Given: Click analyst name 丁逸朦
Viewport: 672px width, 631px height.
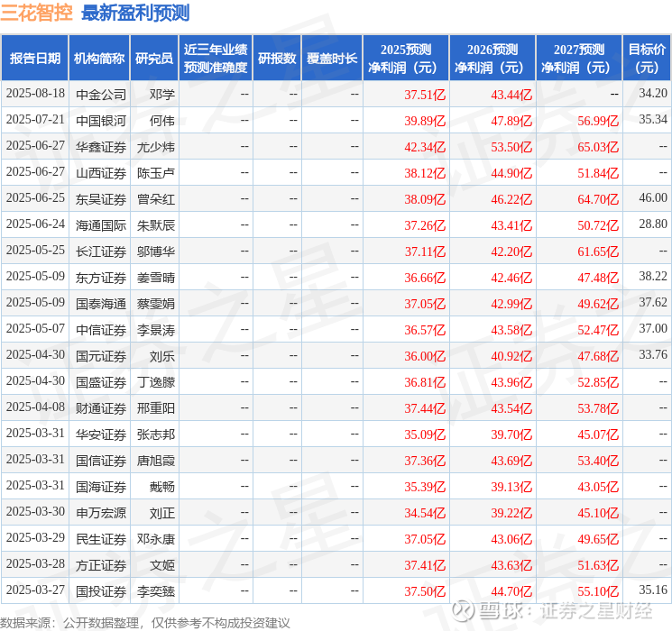Looking at the screenshot, I should coord(156,382).
